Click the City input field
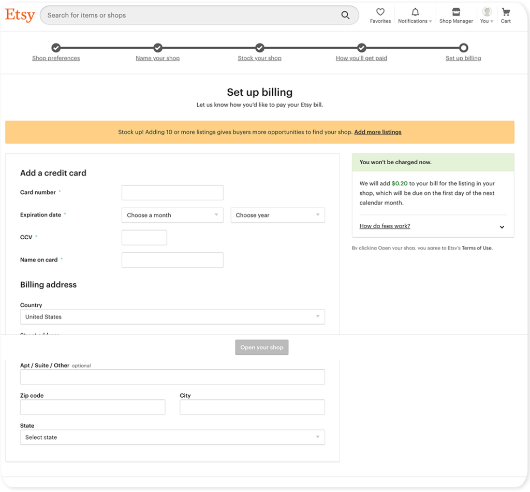 point(252,407)
